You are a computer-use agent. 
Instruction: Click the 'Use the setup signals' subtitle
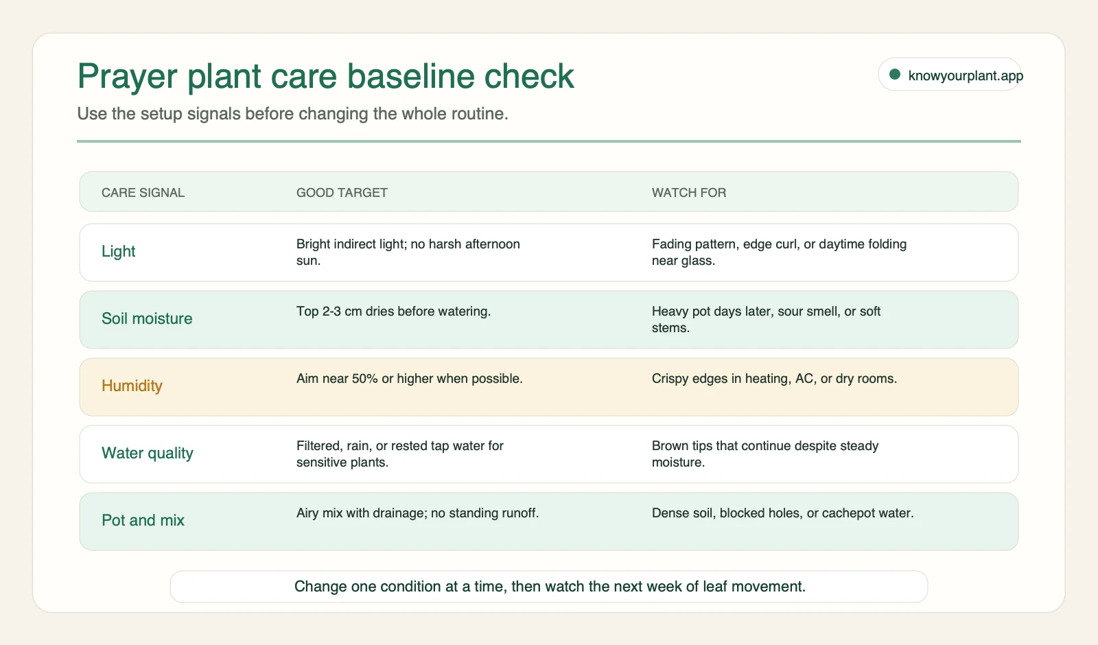pyautogui.click(x=292, y=114)
